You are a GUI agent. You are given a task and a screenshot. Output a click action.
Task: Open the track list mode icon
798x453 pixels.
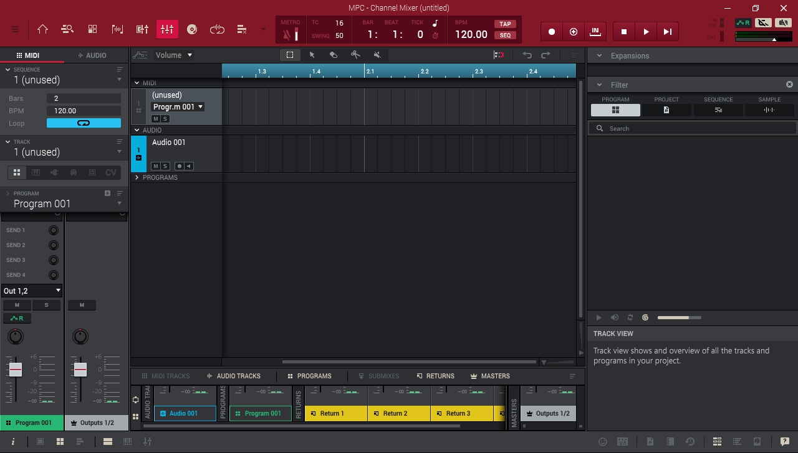coord(242,29)
